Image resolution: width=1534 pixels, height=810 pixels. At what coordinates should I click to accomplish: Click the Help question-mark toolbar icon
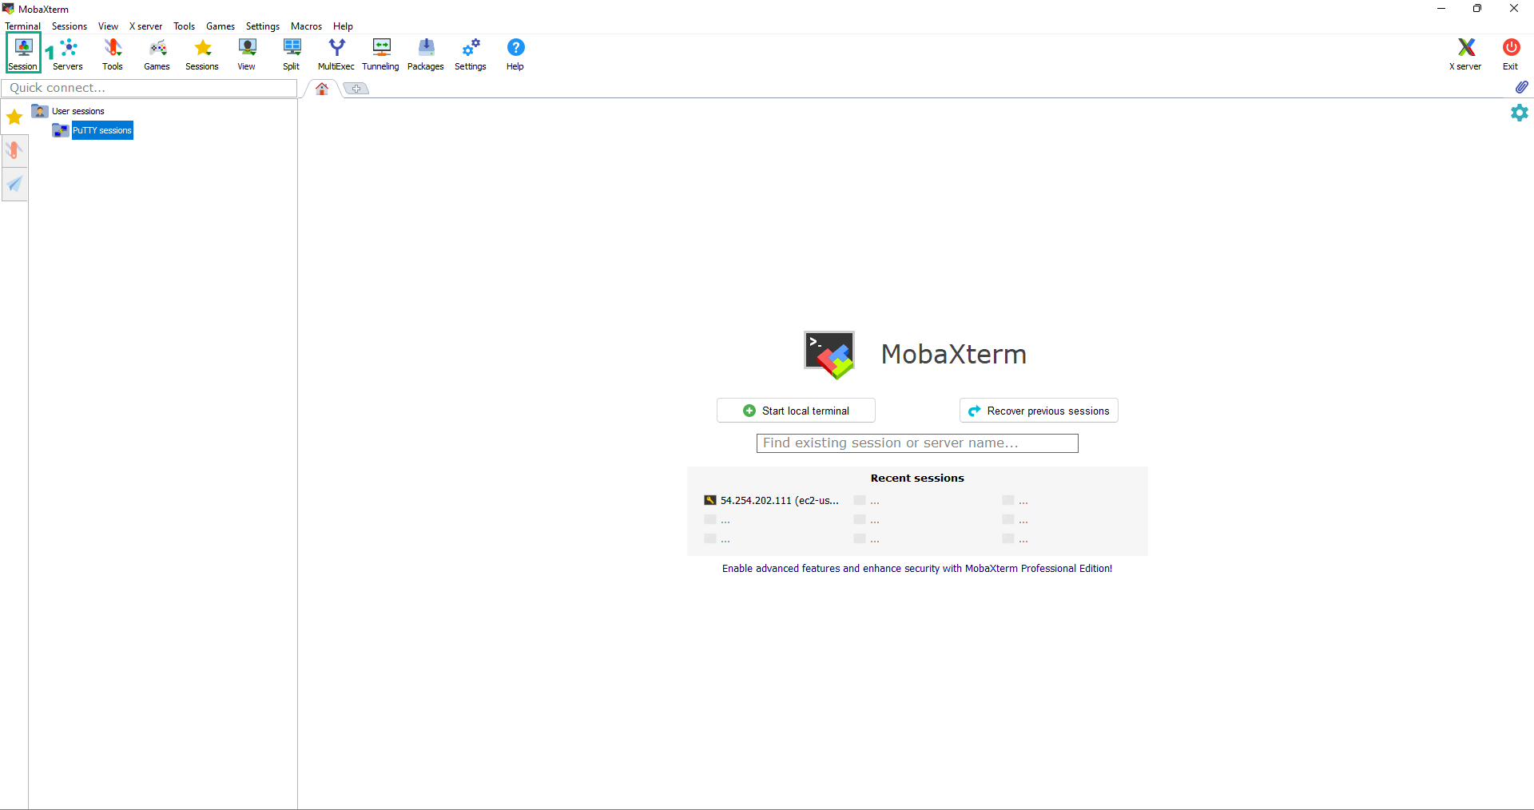(x=515, y=54)
